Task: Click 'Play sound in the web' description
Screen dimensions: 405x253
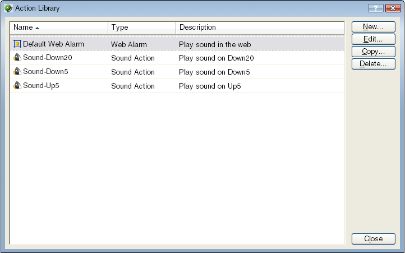Action: click(x=215, y=45)
